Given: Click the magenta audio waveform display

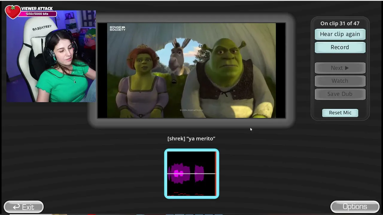Looking at the screenshot, I should tap(191, 173).
